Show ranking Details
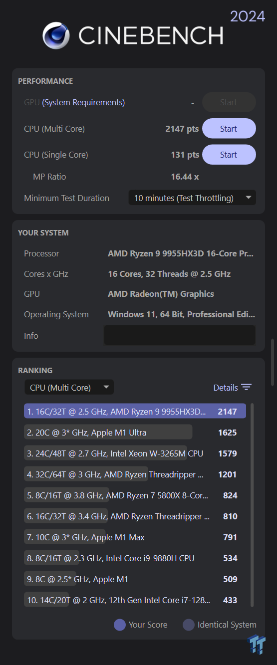 [x=226, y=388]
